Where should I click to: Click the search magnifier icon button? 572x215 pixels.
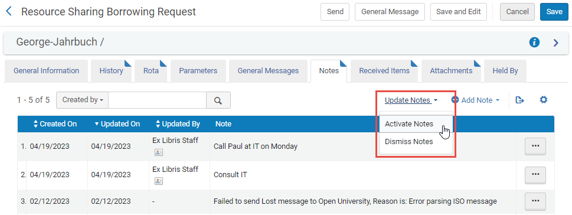[218, 100]
